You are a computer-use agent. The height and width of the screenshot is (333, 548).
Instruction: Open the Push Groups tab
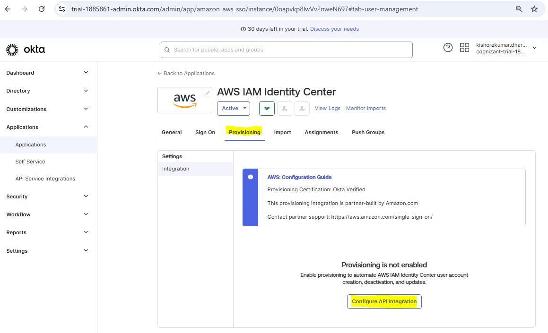click(x=368, y=132)
